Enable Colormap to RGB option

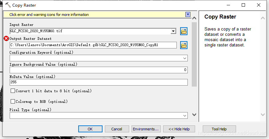(13, 102)
